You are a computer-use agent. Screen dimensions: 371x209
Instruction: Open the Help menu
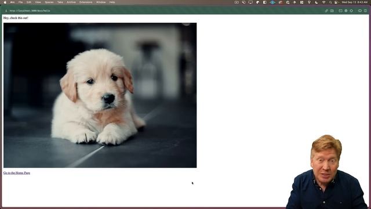[112, 2]
